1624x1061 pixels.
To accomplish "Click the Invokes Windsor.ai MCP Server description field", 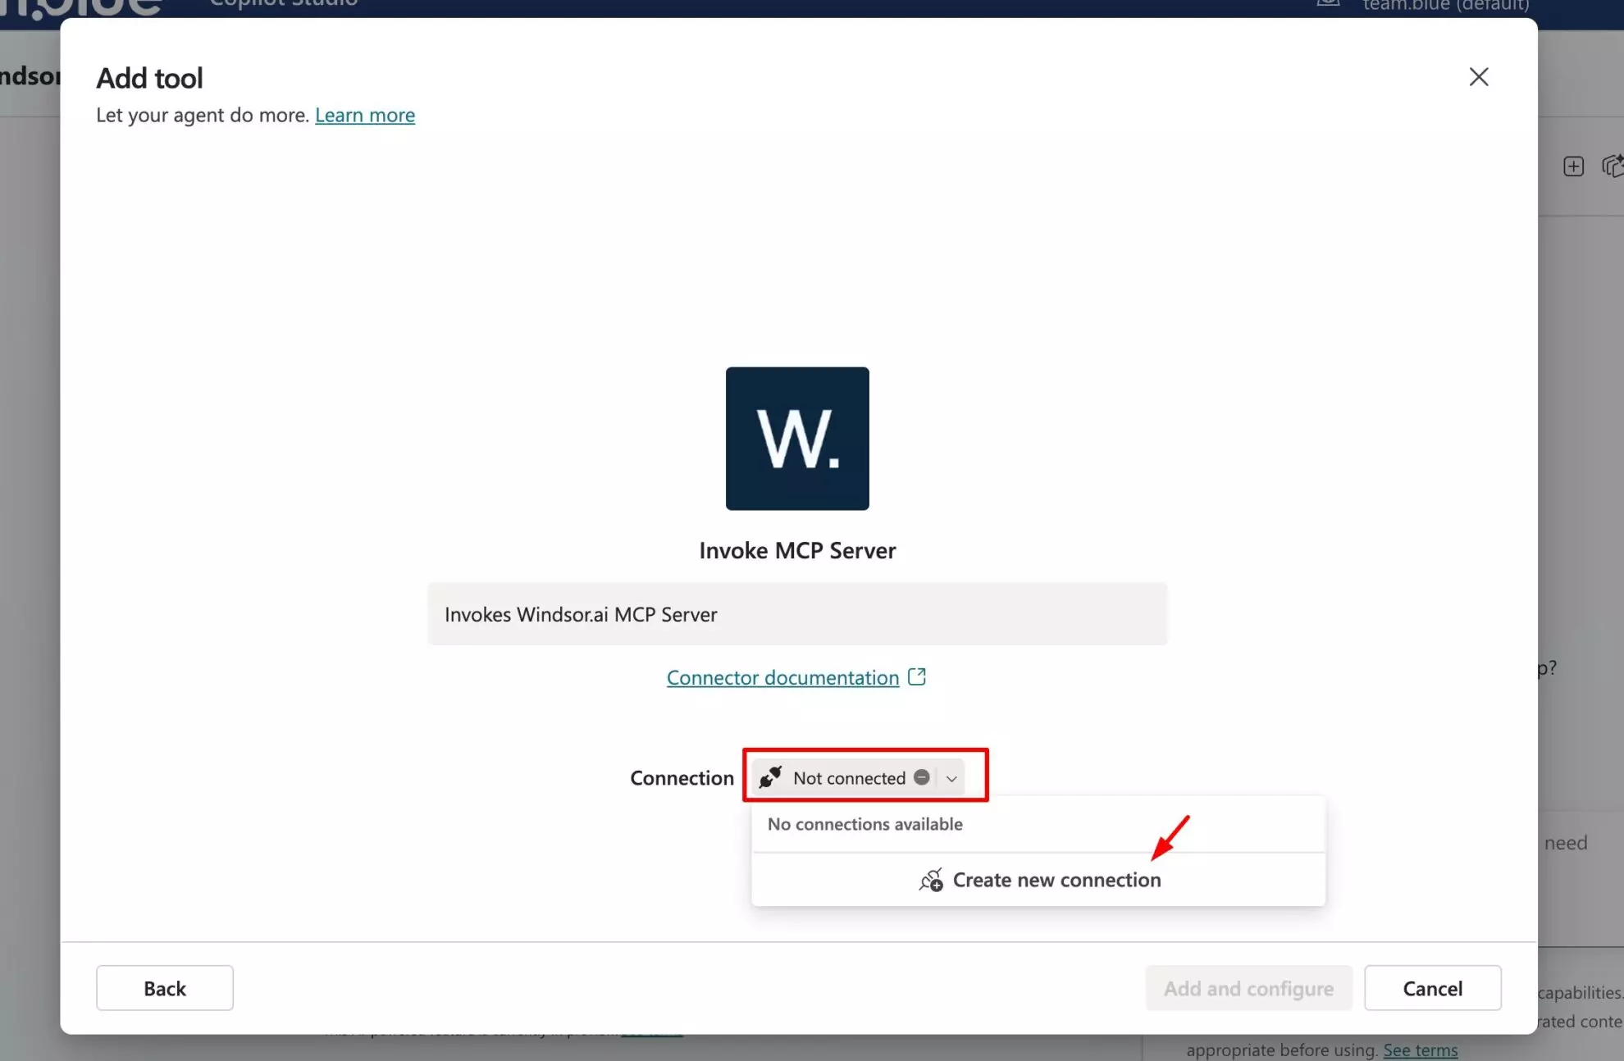I will click(797, 614).
